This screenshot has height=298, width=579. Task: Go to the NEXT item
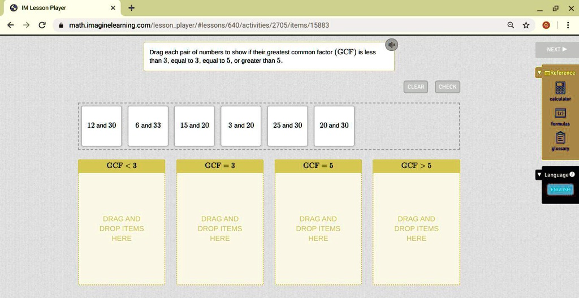[556, 50]
